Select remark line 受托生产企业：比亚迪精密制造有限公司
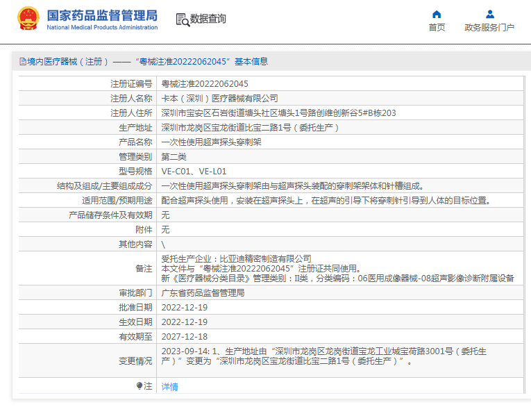The width and height of the screenshot is (531, 407). pyautogui.click(x=236, y=258)
